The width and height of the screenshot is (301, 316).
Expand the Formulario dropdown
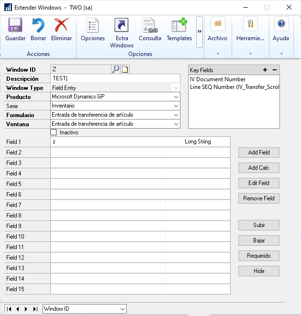click(176, 115)
